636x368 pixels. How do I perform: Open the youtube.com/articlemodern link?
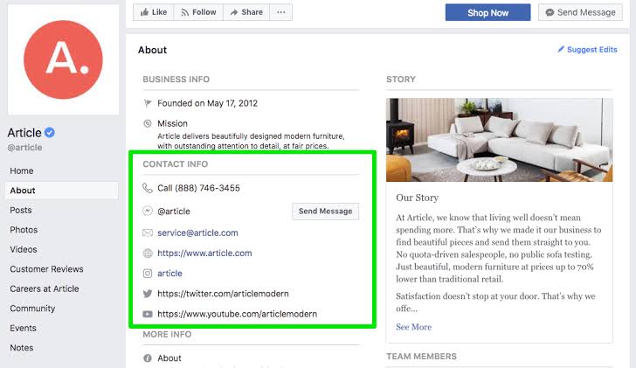coord(238,314)
